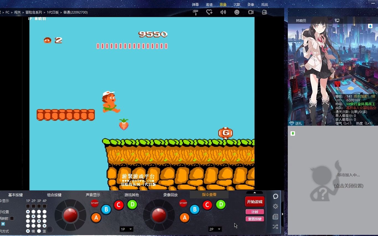Click the news list icon in the side strip

(275, 217)
